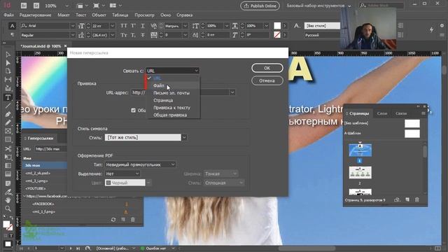The image size is (448, 252).
Task: Select the Type tool
Action: (8, 97)
